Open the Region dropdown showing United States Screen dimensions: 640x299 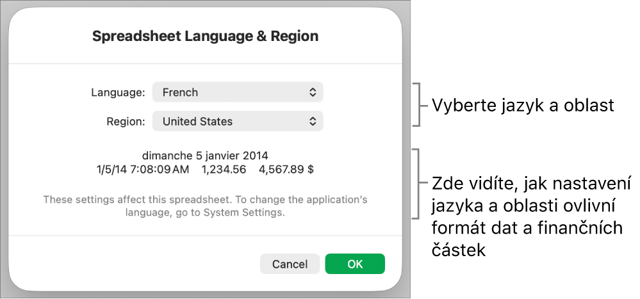tap(237, 121)
